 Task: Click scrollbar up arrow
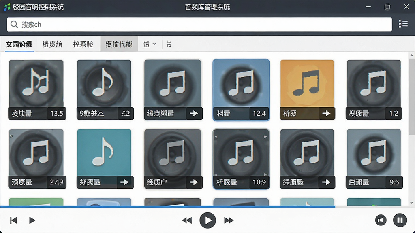pos(412,55)
